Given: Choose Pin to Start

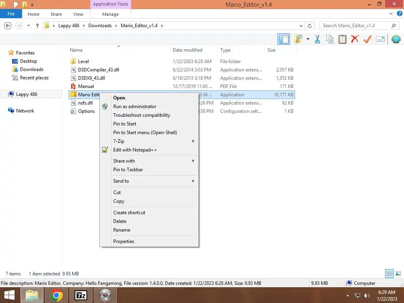Looking at the screenshot, I should click(149, 123).
